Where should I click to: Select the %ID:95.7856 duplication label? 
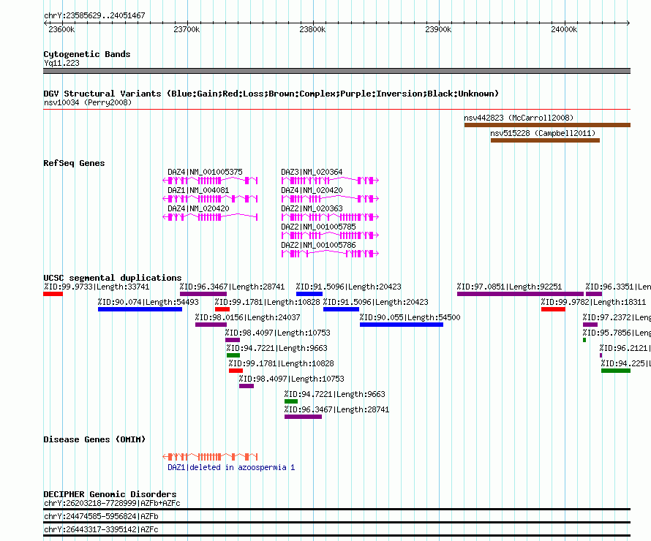[x=617, y=333]
